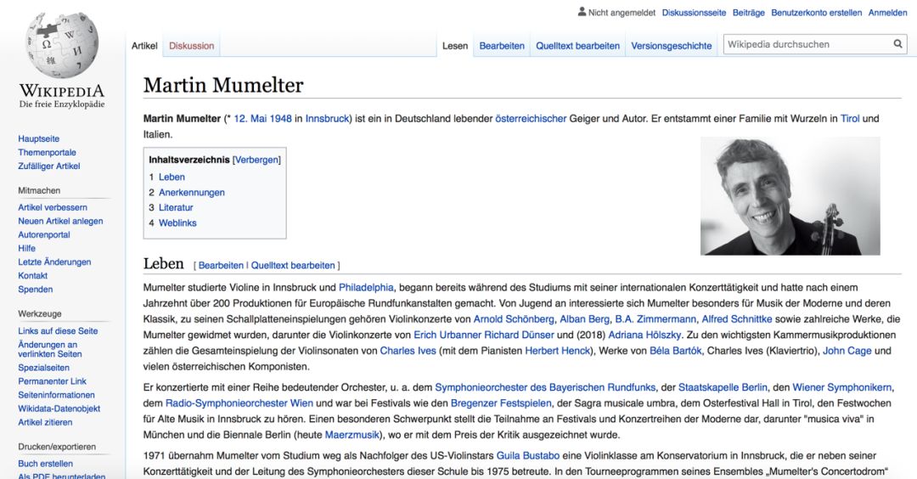Viewport: 917px width, 479px height.
Task: Collapse the table of contents with Verbergen
Action: pos(256,160)
